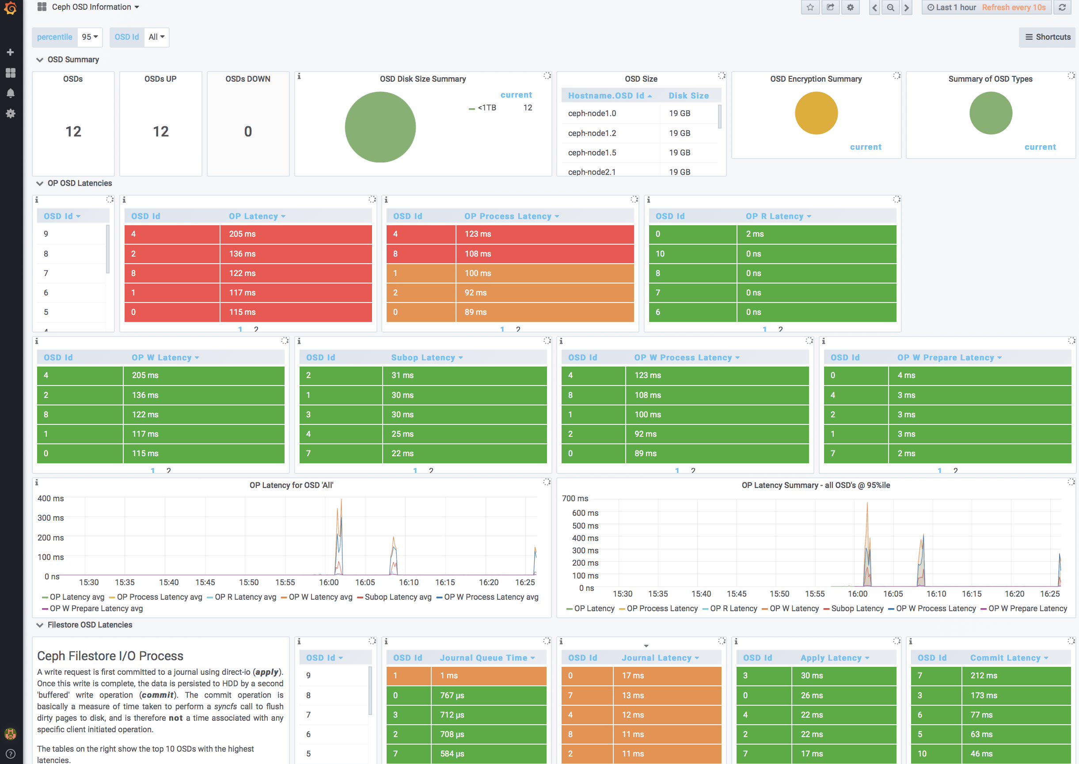Open the share dashboard icon
1079x764 pixels.
click(830, 7)
